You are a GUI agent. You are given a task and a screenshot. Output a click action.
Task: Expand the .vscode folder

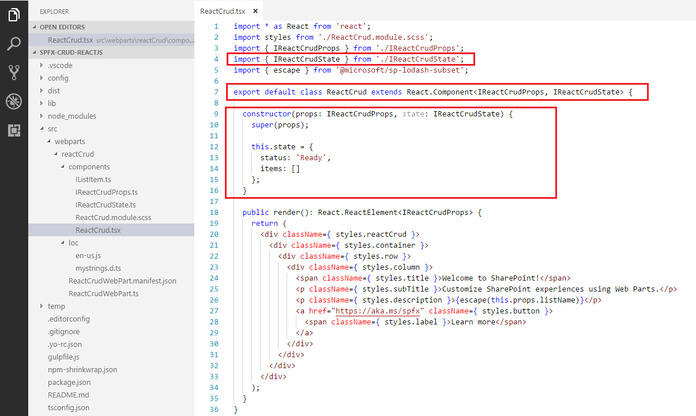60,65
